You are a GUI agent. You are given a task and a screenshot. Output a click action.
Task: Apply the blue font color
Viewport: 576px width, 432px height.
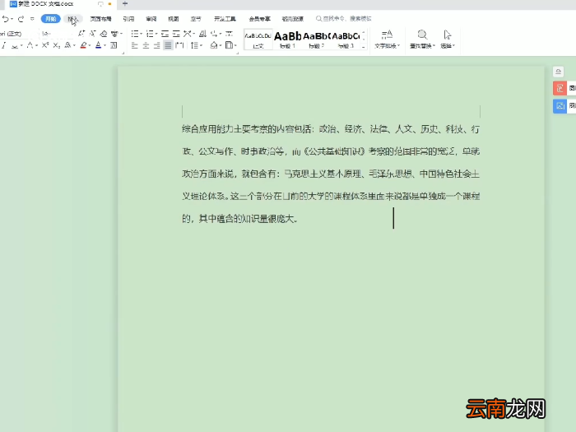pos(98,45)
